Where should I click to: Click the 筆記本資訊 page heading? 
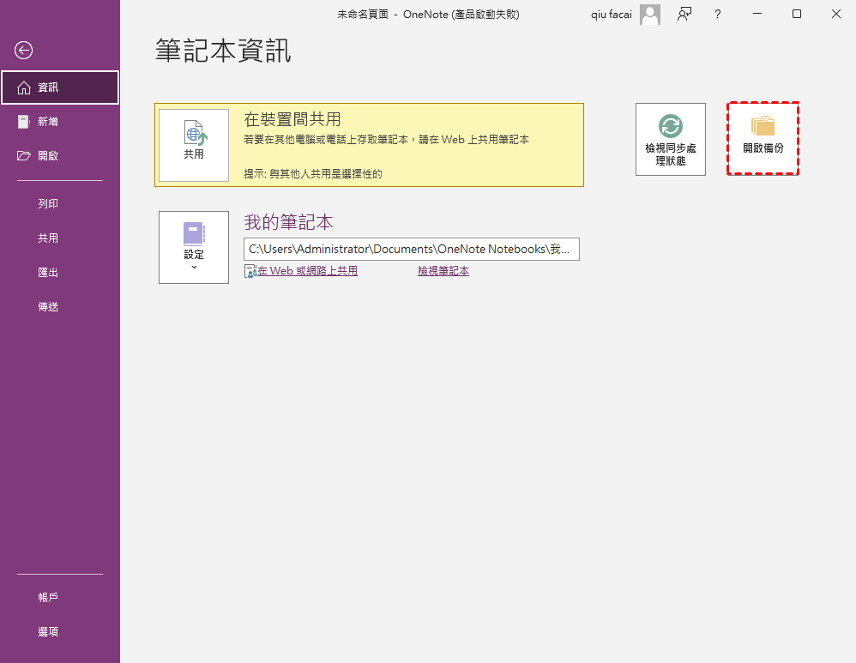(x=223, y=51)
